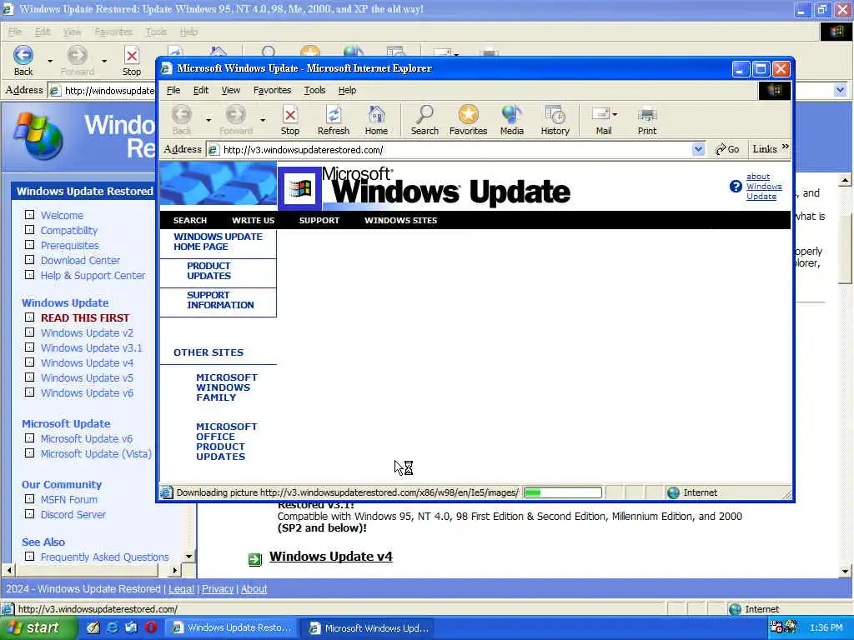This screenshot has height=640, width=854.
Task: Click grayed Back icon in front IE window
Action: click(182, 115)
